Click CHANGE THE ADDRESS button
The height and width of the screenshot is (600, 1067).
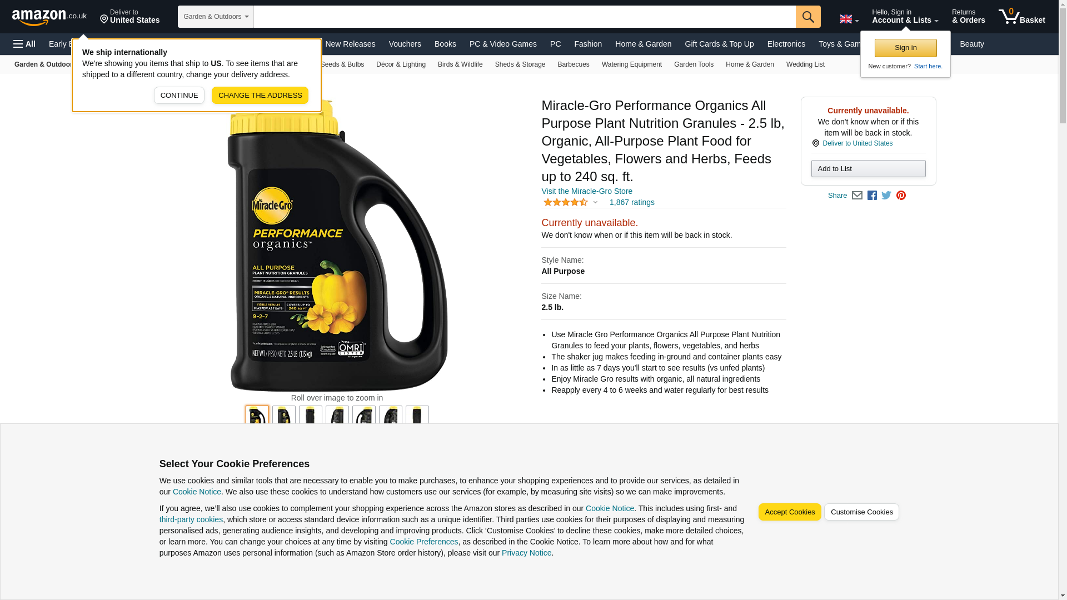(x=260, y=96)
